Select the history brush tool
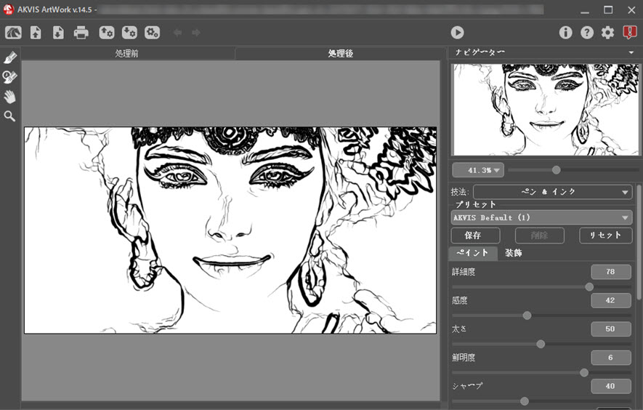The width and height of the screenshot is (643, 410). click(x=10, y=77)
